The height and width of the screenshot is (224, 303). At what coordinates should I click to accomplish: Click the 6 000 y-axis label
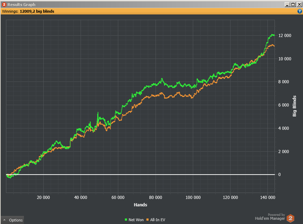(x=284, y=105)
